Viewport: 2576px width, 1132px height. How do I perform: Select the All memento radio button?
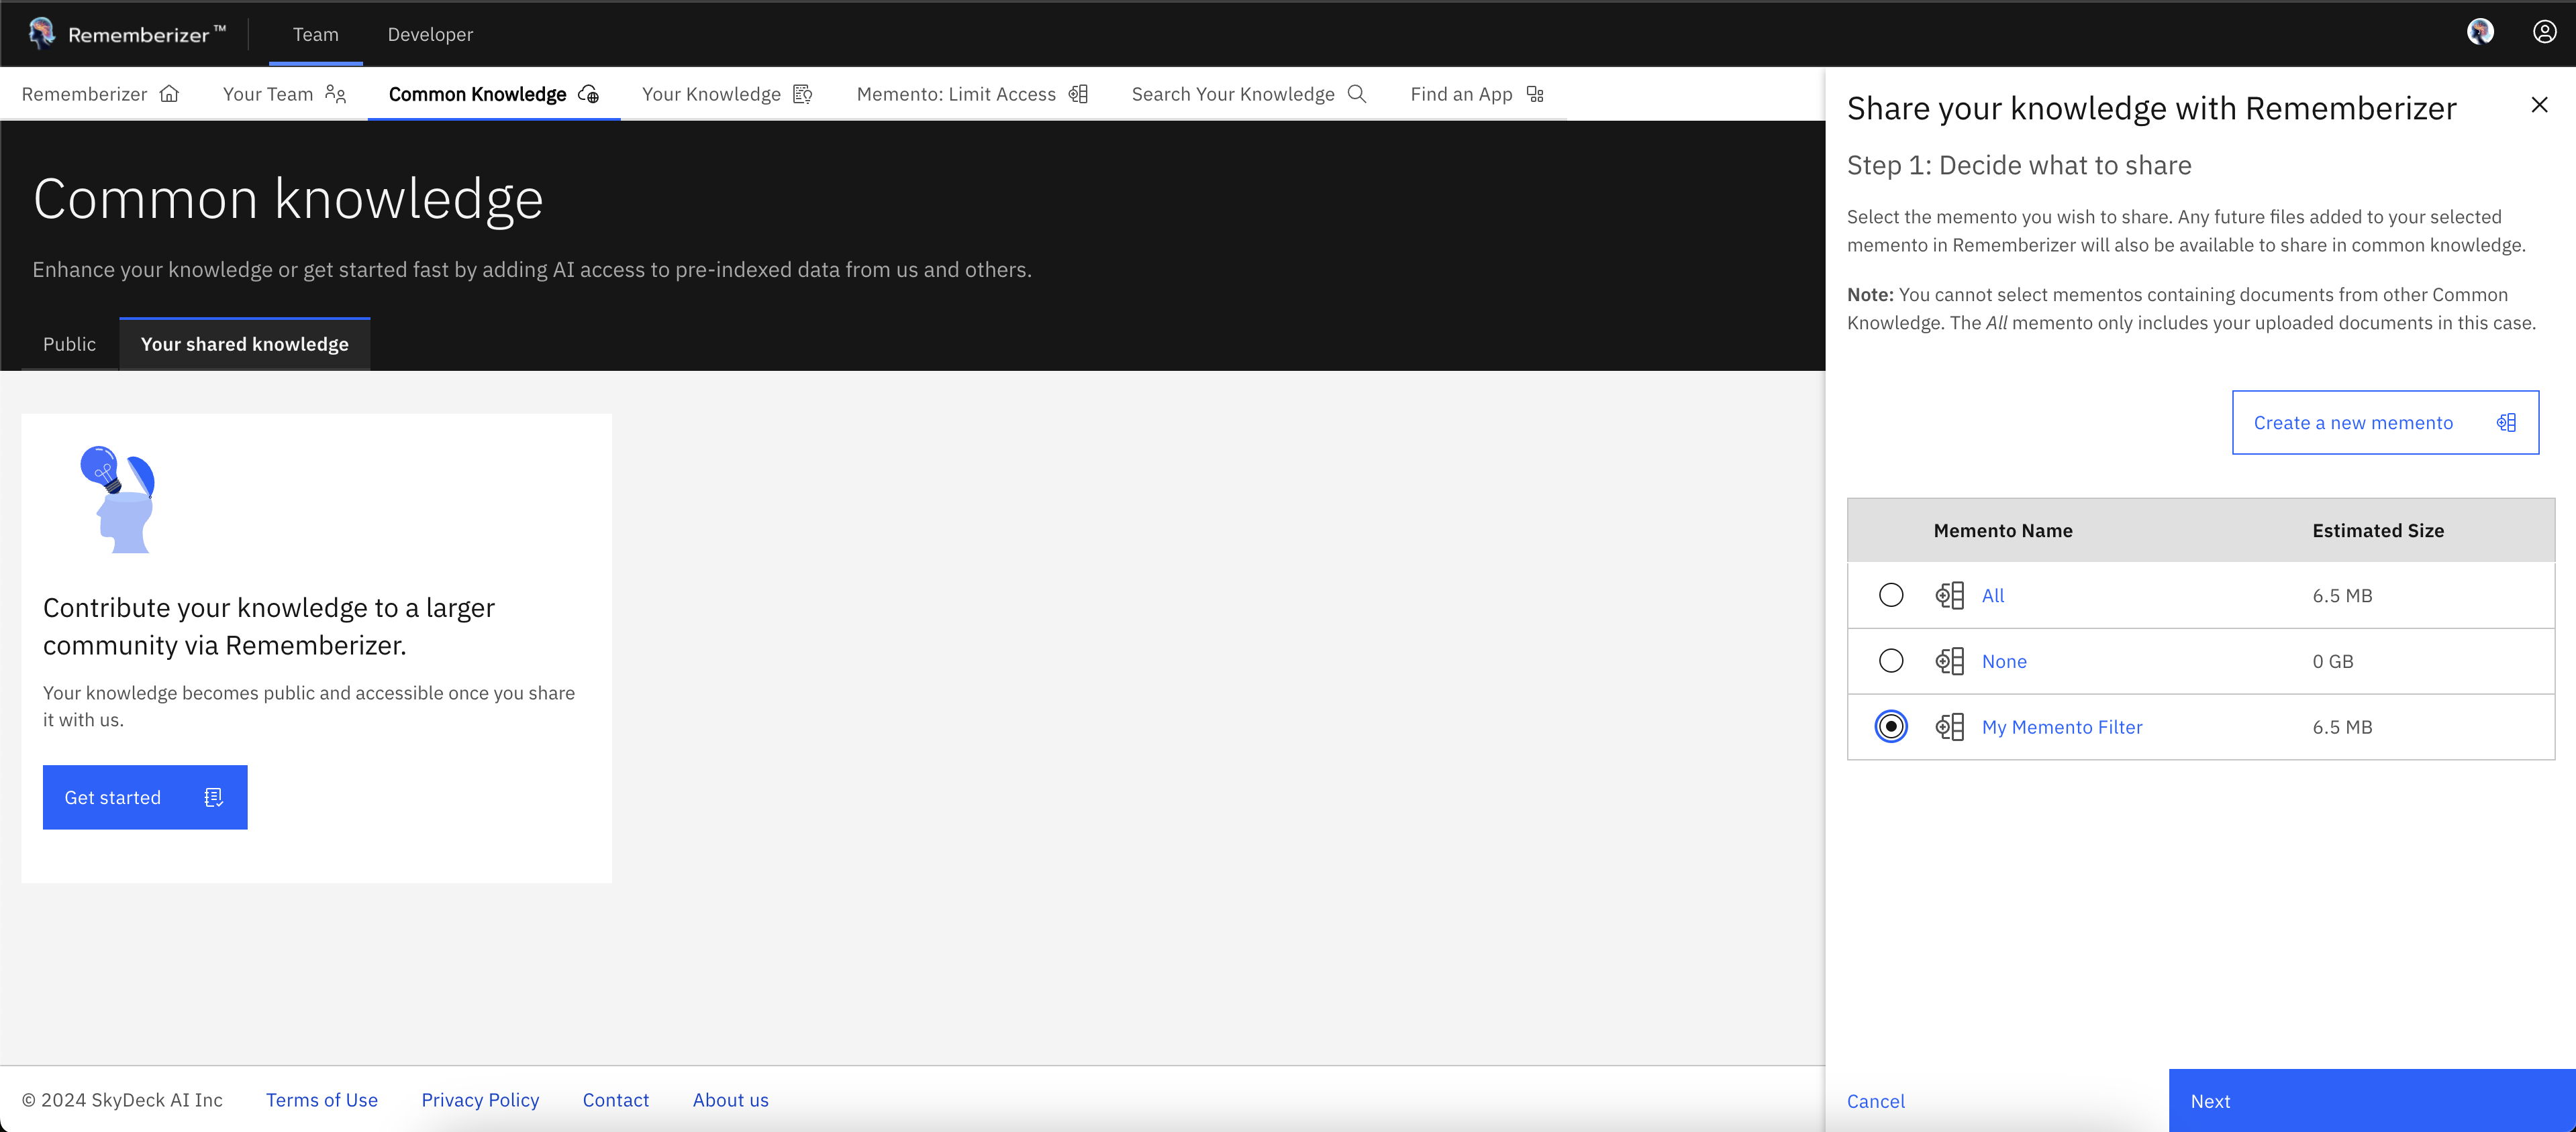point(1890,596)
